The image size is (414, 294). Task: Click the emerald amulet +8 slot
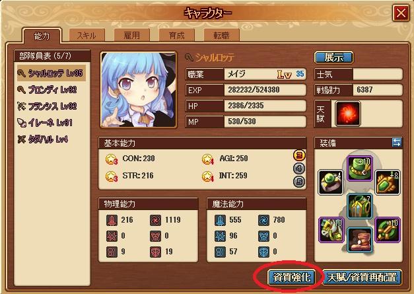(388, 182)
